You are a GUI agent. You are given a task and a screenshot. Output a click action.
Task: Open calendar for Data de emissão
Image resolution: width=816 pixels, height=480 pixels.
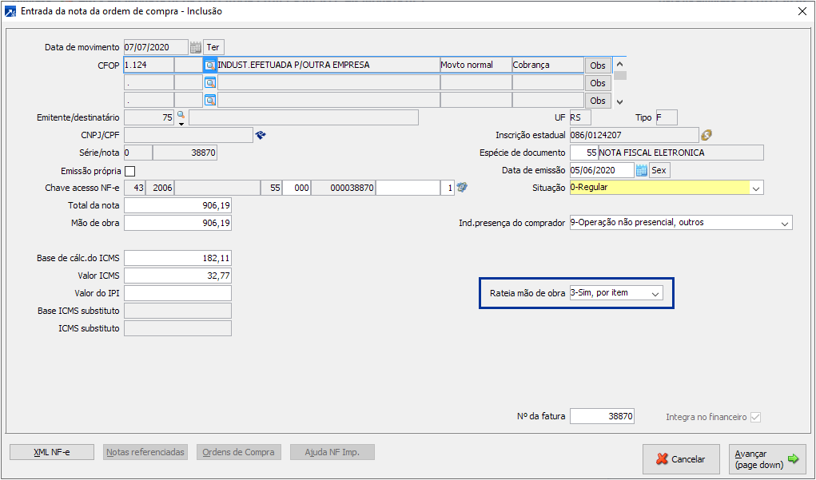coord(641,170)
